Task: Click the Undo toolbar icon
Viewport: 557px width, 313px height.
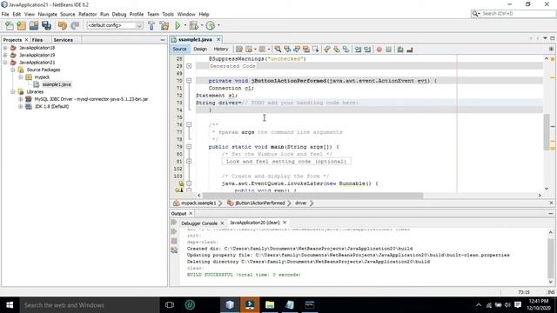Action: point(63,25)
